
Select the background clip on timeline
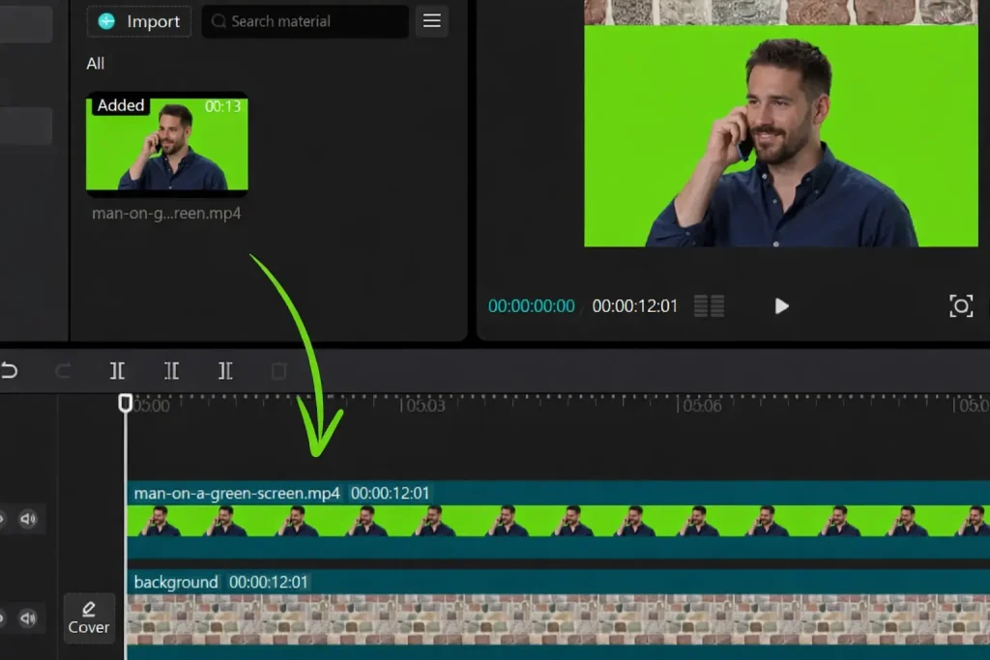[x=557, y=618]
